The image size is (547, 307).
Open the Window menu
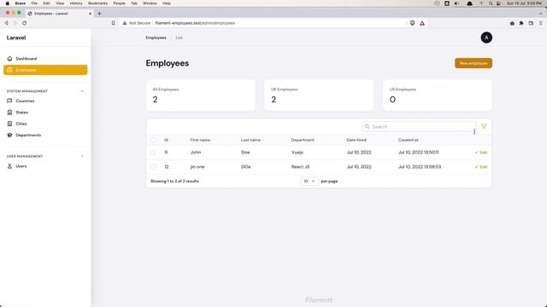click(x=150, y=3)
